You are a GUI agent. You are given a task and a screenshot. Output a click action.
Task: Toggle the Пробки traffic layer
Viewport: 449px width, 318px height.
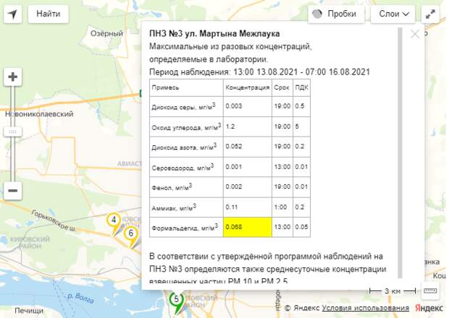334,14
